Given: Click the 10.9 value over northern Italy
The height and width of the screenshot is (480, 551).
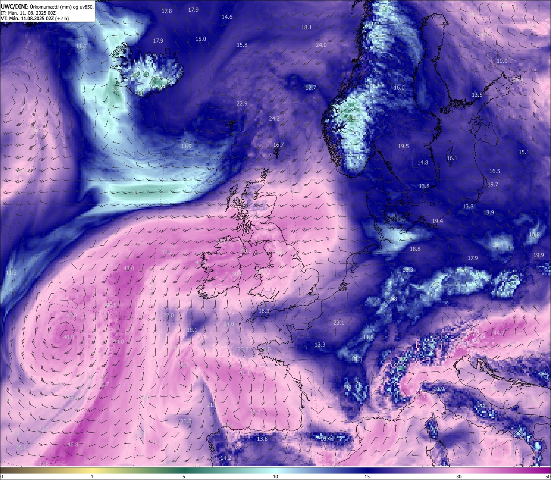Looking at the screenshot, I should tap(439, 389).
